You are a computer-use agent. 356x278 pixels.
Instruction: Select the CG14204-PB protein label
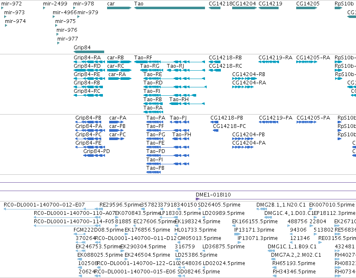[248, 135]
